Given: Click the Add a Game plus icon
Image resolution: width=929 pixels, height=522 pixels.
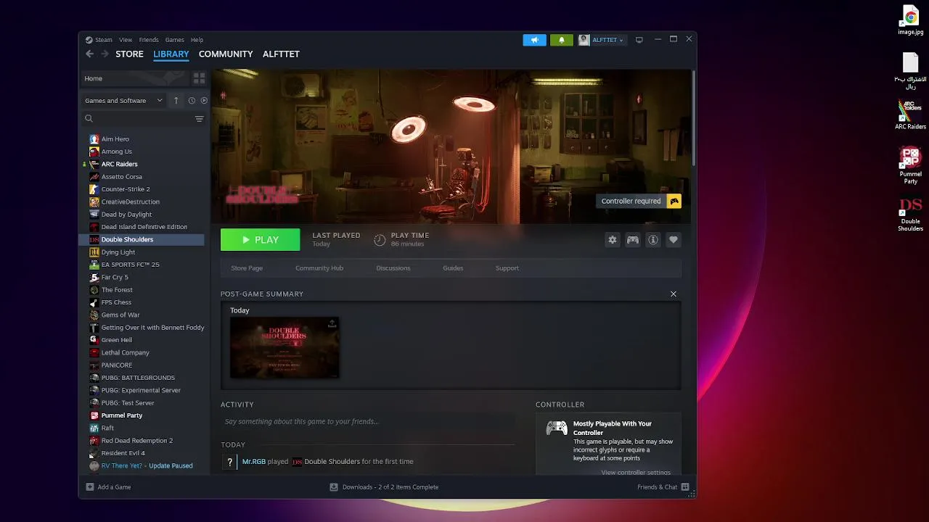Looking at the screenshot, I should pos(90,487).
